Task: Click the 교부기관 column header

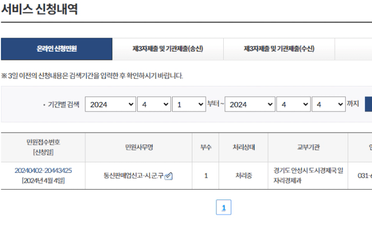Action: (308, 147)
